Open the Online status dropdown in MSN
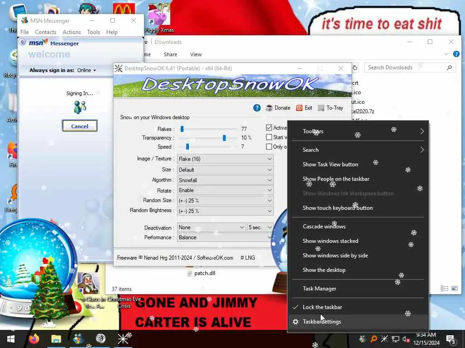Image resolution: width=465 pixels, height=348 pixels. [x=87, y=70]
